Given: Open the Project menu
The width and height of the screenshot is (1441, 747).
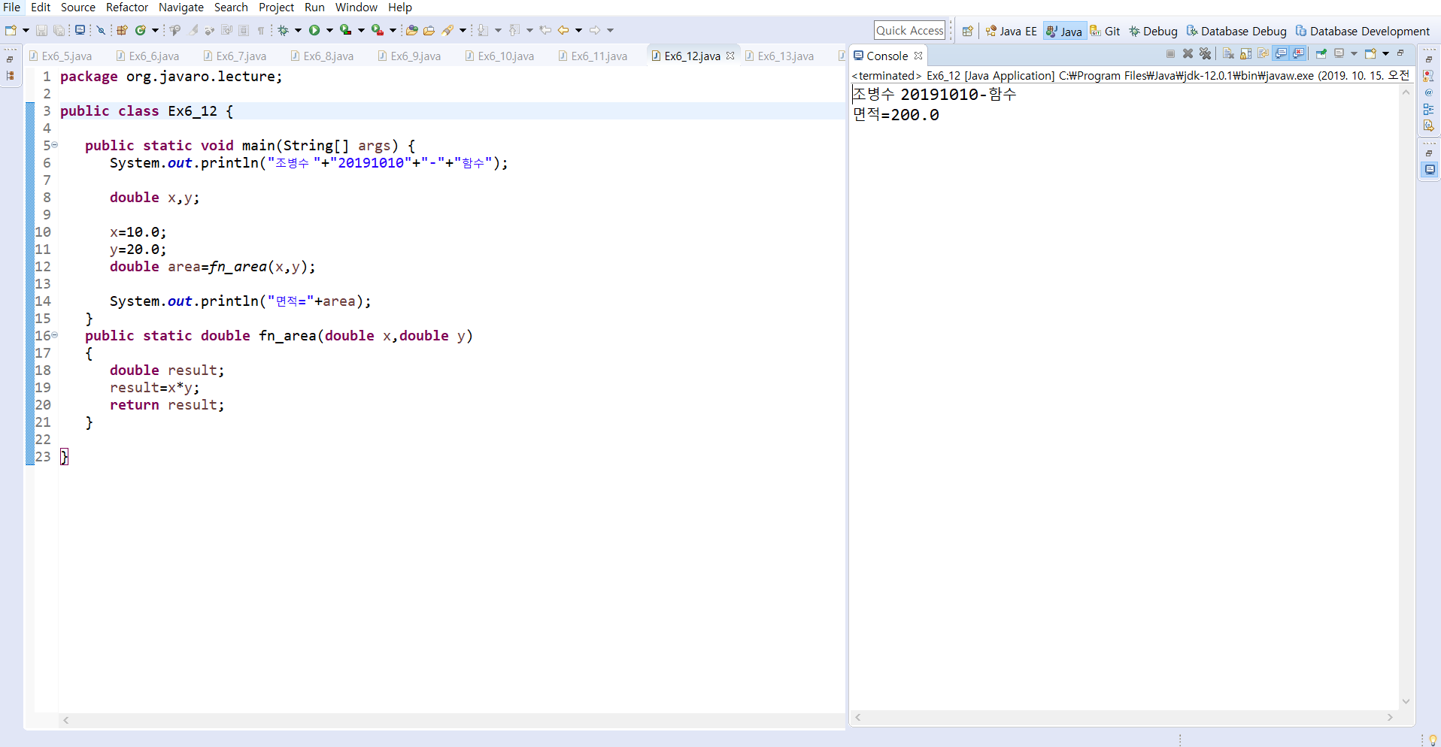Looking at the screenshot, I should 276,7.
